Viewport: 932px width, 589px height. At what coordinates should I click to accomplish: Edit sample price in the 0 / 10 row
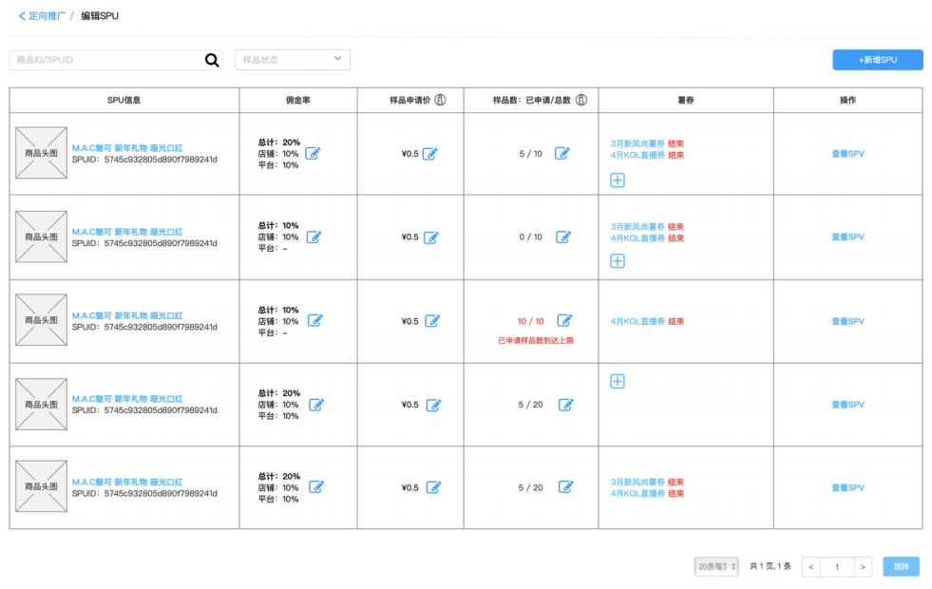pyautogui.click(x=431, y=237)
